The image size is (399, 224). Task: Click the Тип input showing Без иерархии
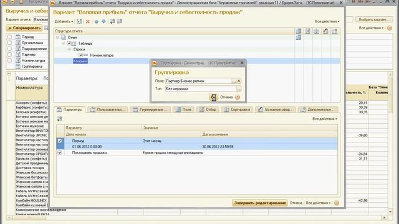[x=201, y=88]
